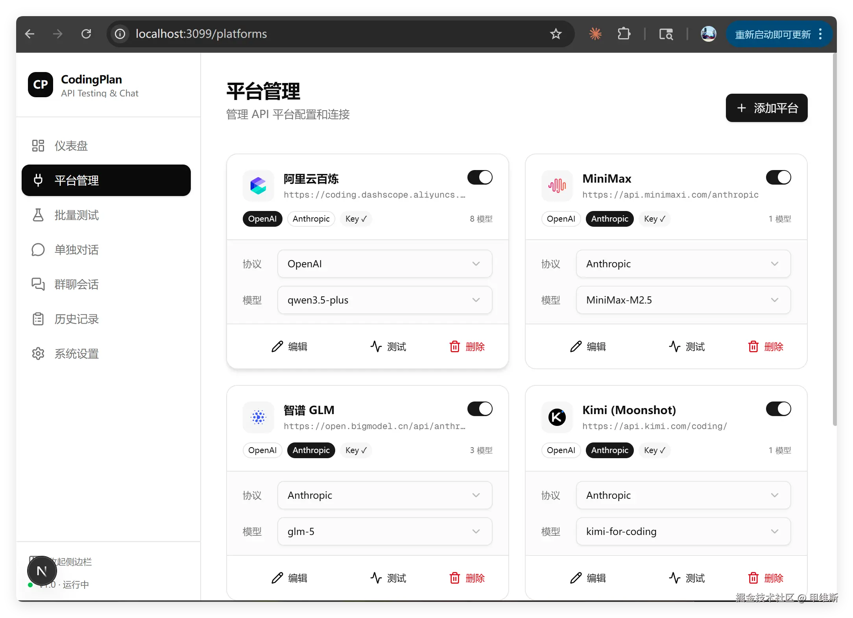The height and width of the screenshot is (618, 853).
Task: Open the qwen3.5-plus model dropdown
Action: tap(384, 300)
